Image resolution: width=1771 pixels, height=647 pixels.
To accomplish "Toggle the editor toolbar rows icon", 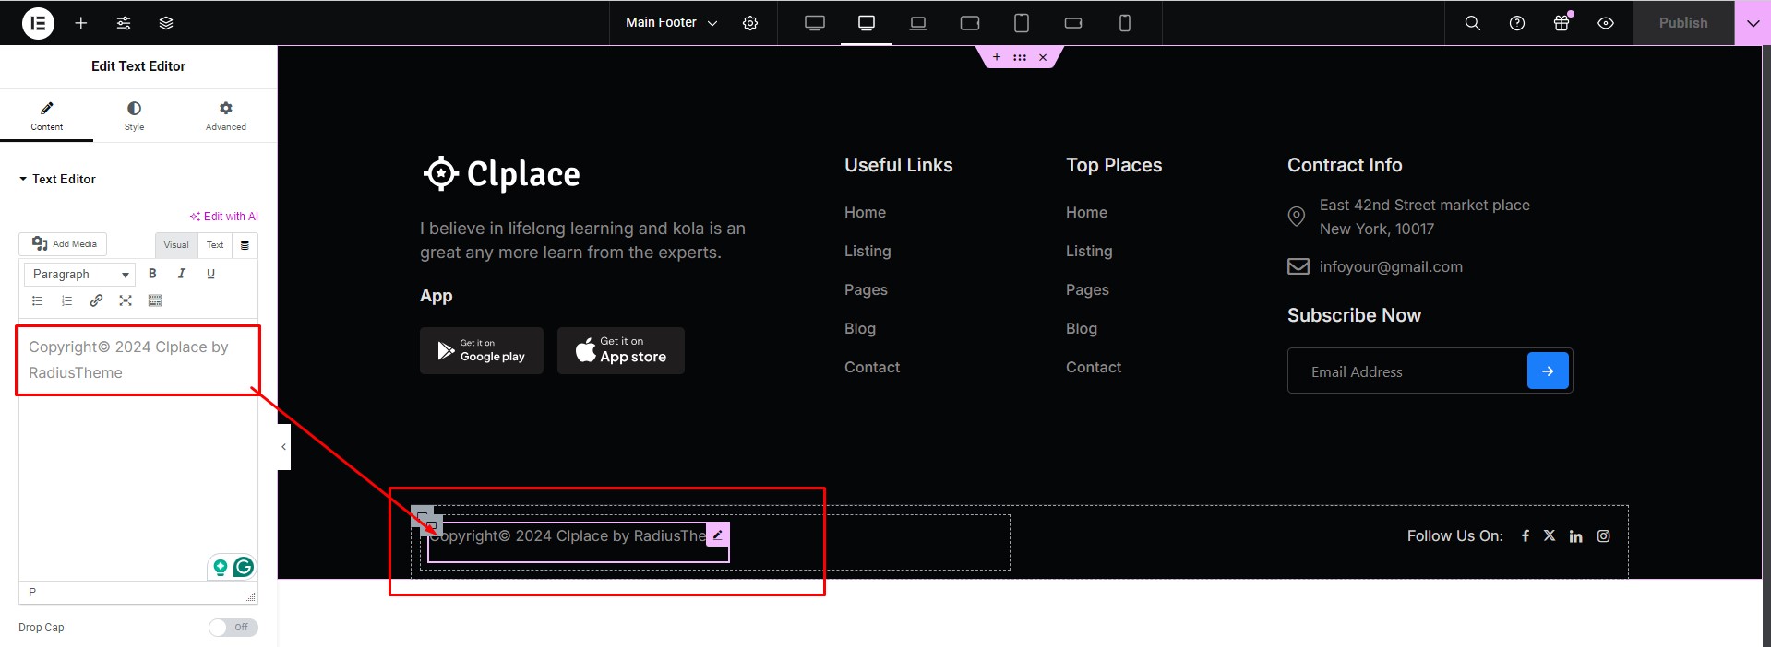I will (x=155, y=300).
